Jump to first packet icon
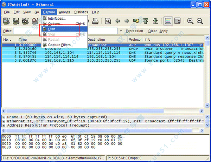Viewport: 211px width, 162px height. [146, 21]
